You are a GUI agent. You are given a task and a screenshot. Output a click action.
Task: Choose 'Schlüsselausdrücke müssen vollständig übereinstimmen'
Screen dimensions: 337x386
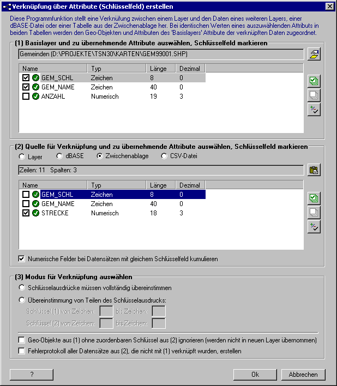pos(22,287)
